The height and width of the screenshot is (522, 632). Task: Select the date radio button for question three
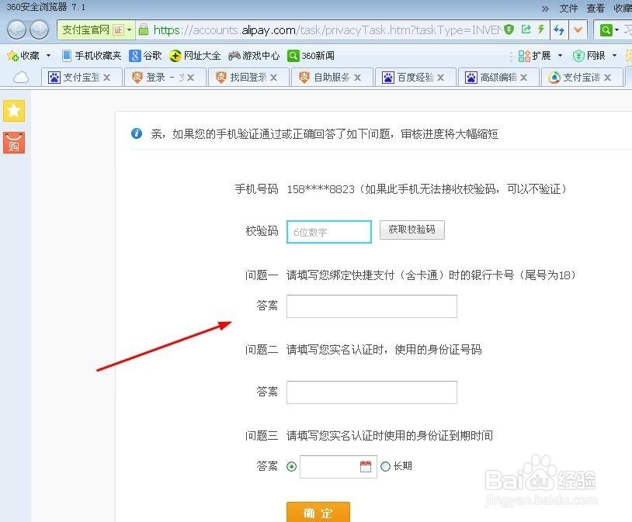coord(291,466)
